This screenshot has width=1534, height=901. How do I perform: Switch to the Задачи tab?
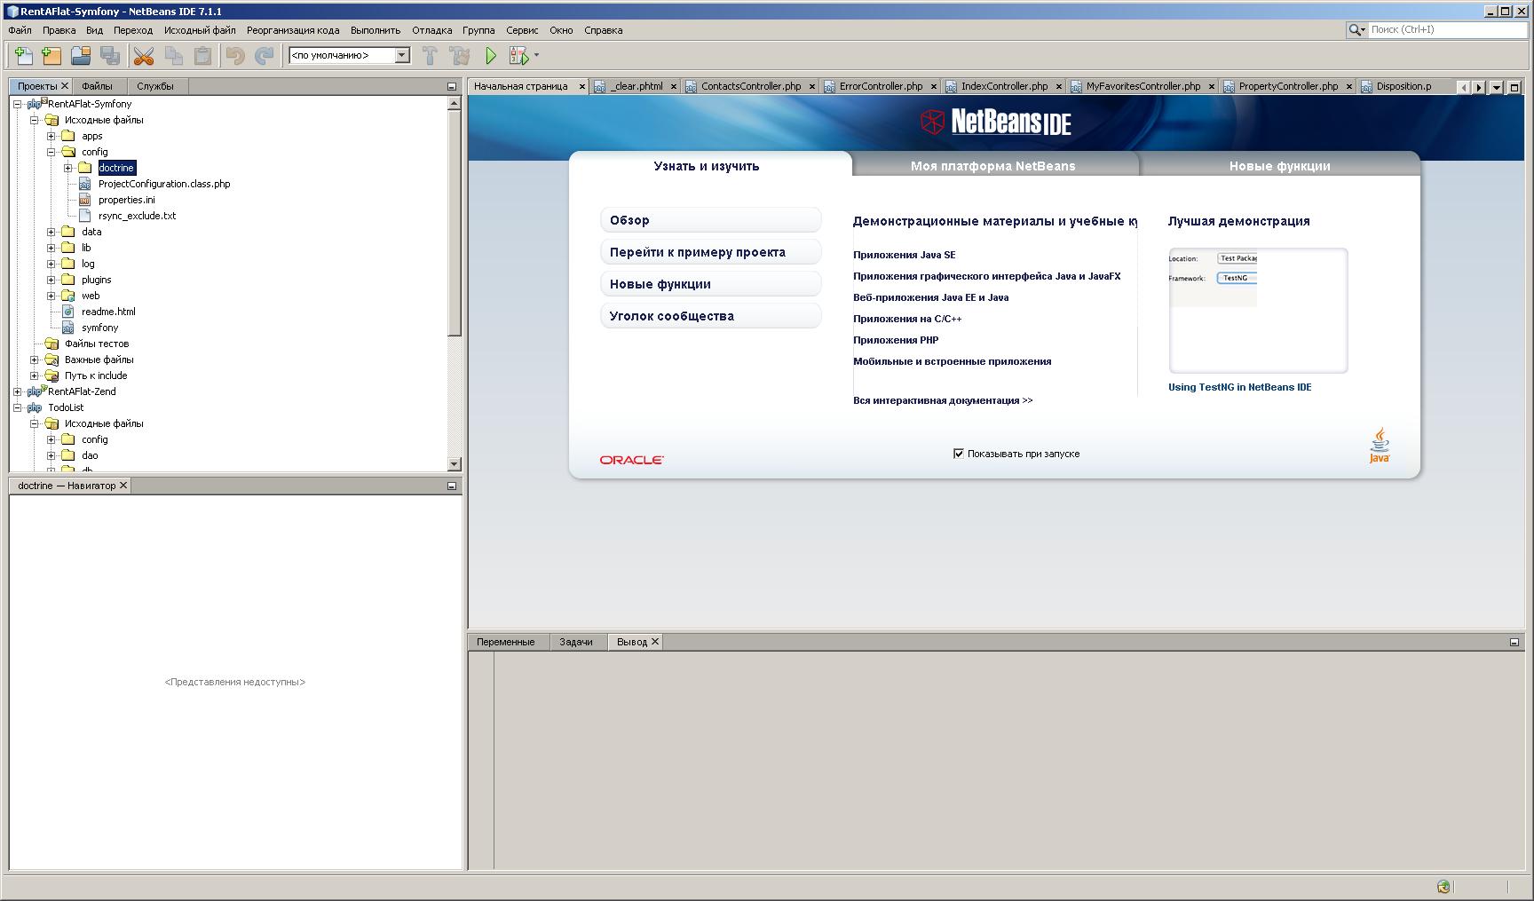(x=576, y=642)
